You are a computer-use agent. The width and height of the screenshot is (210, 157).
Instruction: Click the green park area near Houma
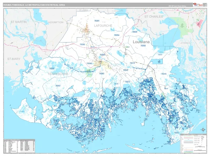[x=89, y=73]
